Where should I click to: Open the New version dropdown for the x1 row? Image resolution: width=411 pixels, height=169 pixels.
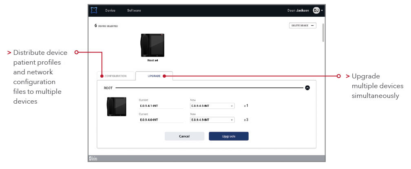coord(212,106)
